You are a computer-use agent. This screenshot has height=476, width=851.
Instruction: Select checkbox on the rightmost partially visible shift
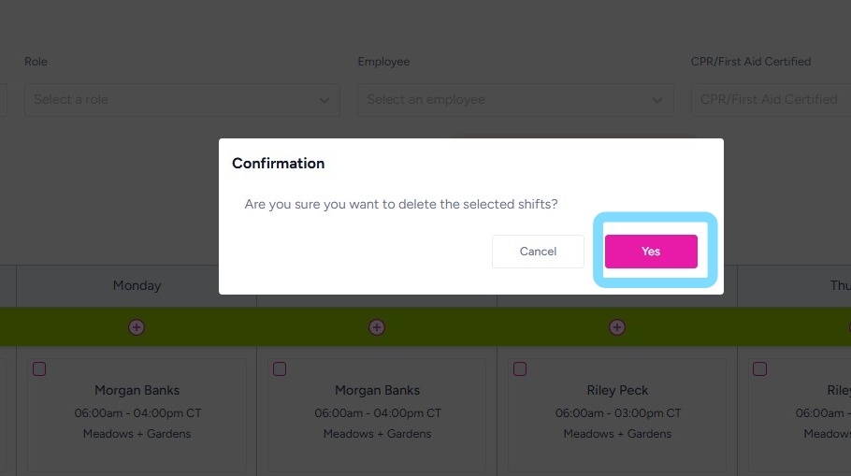tap(759, 369)
